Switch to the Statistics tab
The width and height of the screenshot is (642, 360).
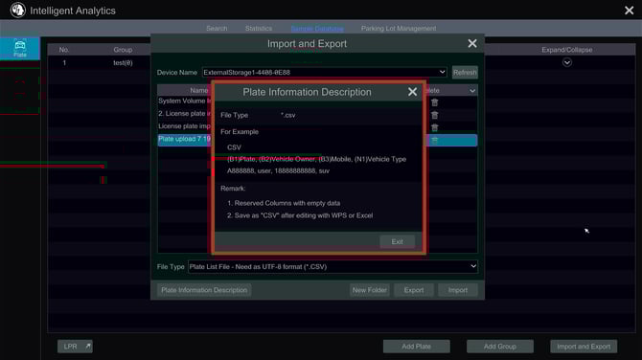259,28
